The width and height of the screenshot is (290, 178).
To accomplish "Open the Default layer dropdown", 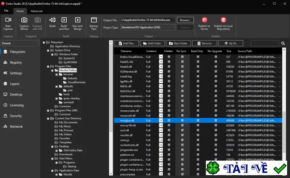I will tap(20, 43).
